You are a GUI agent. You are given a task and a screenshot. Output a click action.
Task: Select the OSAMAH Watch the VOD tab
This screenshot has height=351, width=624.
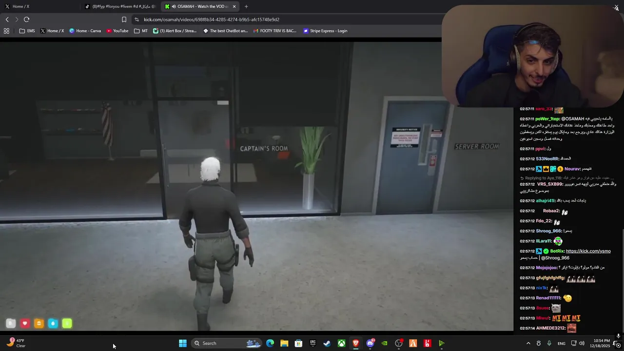click(200, 6)
